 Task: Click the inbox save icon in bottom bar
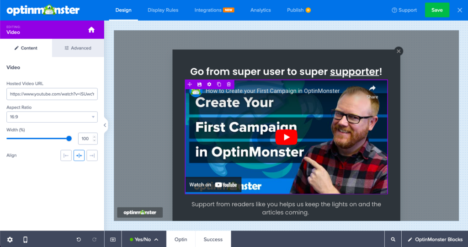coord(113,240)
